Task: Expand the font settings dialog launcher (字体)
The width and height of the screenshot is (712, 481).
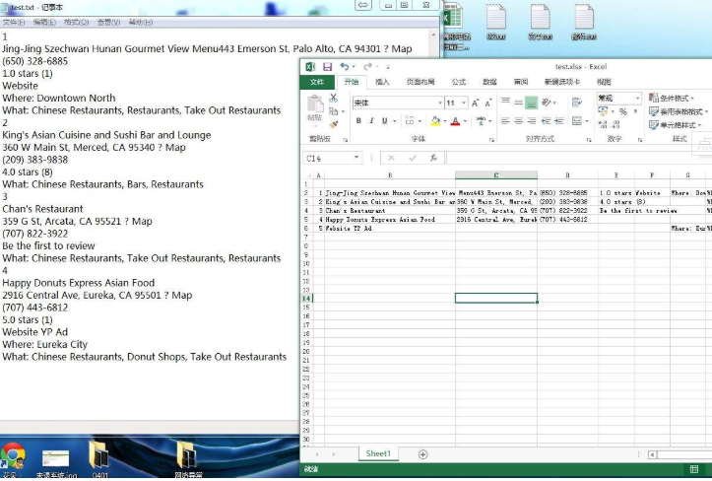Action: point(491,140)
